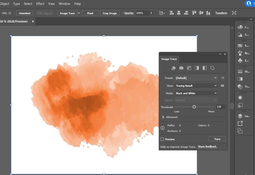The width and height of the screenshot is (255, 175).
Task: Expand the right panel dock with double arrows
Action: click(251, 19)
